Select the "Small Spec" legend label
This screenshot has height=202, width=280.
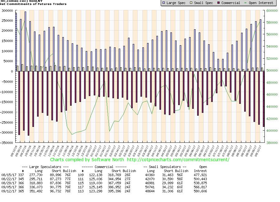point(203,3)
